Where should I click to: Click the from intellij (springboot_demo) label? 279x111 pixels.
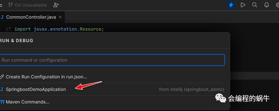tap(192, 89)
